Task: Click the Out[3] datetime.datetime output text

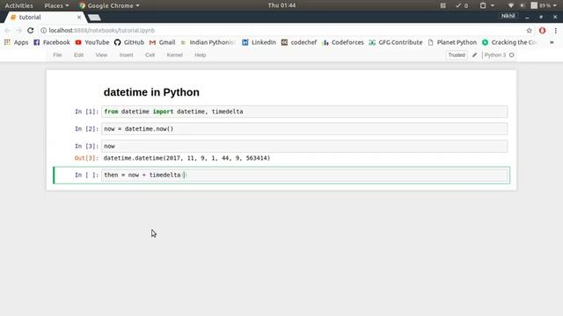Action: tap(186, 158)
